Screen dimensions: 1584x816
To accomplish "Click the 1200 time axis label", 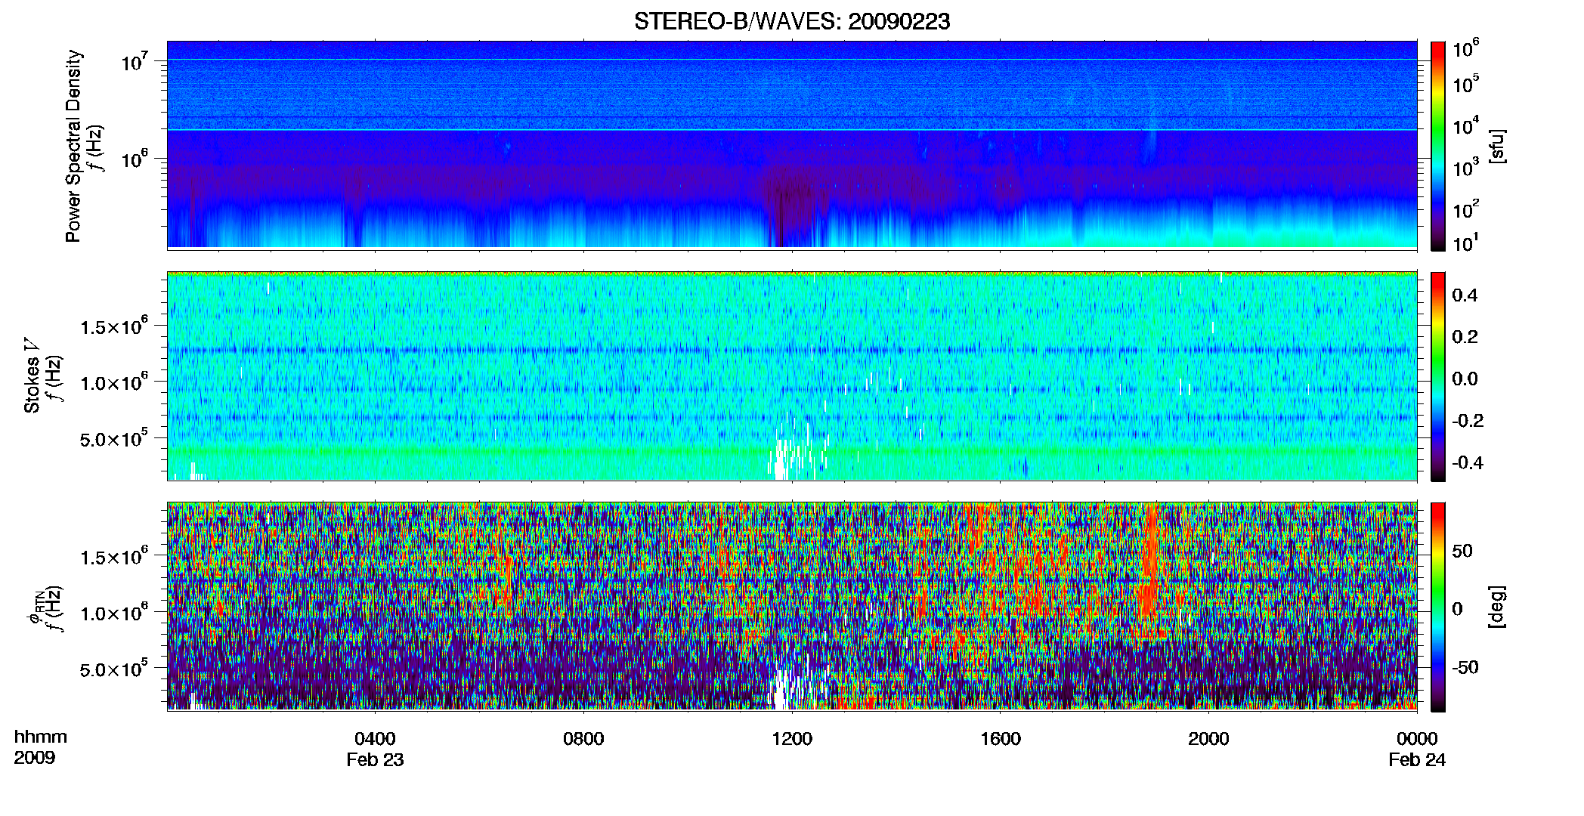I will pos(792,738).
